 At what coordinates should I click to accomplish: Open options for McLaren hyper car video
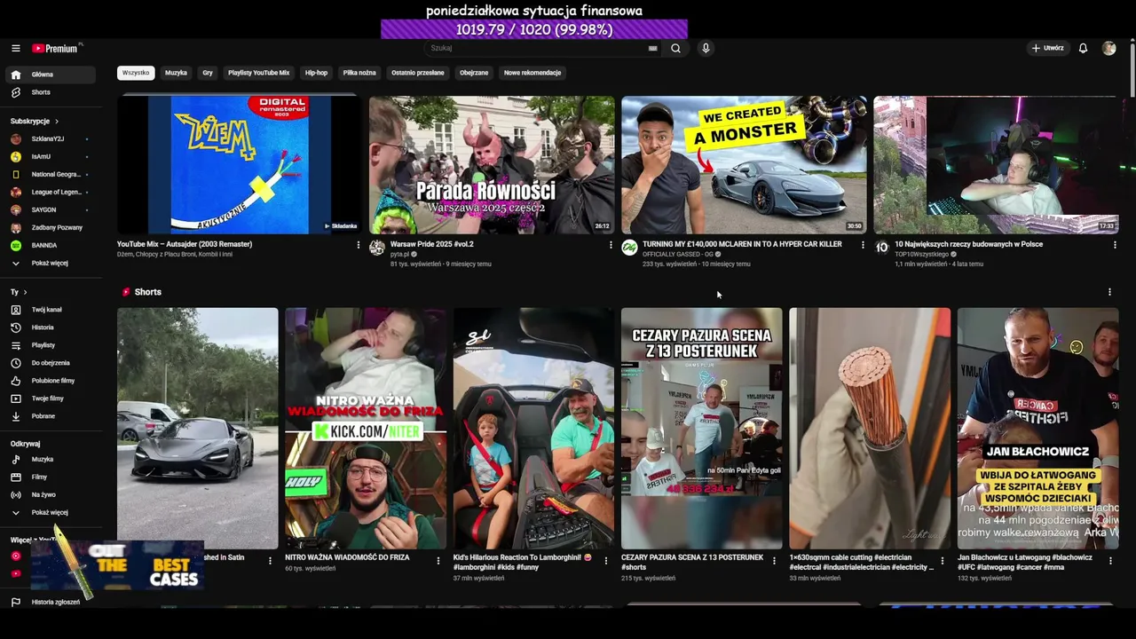pos(863,245)
